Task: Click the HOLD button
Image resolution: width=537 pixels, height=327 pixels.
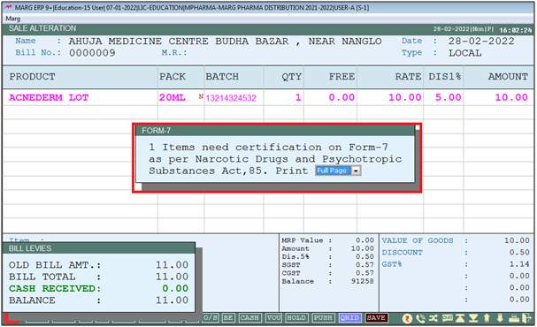Action: pos(296,318)
